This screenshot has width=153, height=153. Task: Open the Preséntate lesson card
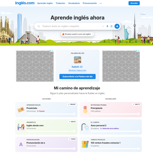(46, 110)
